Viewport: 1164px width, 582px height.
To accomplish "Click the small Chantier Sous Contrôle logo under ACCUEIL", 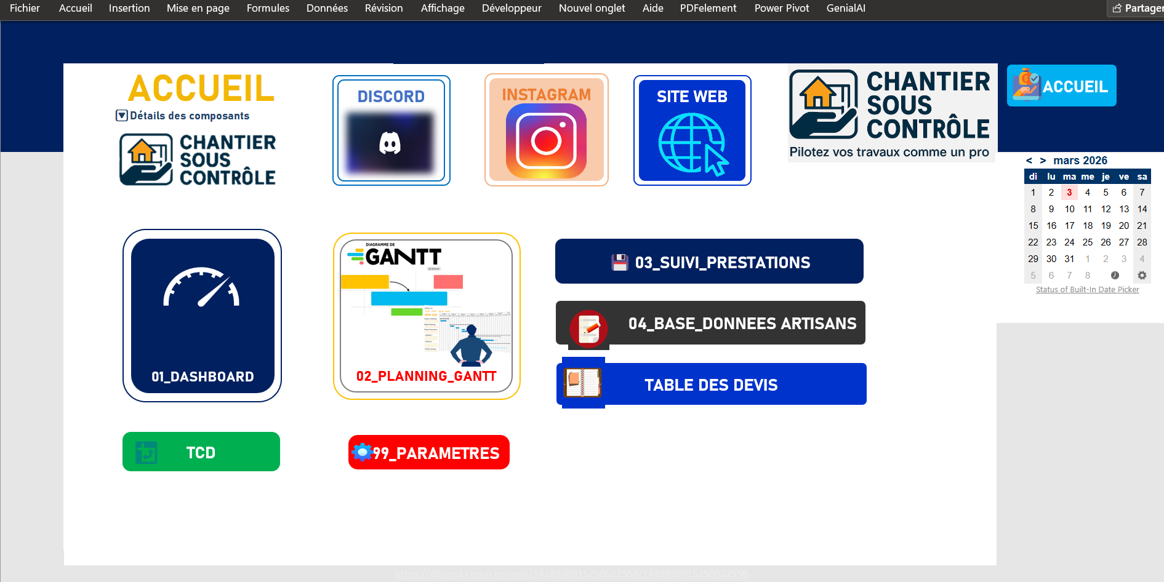I will 198,159.
